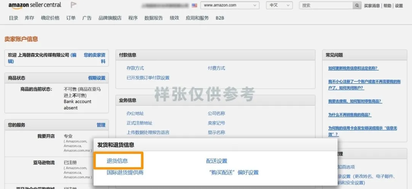This screenshot has height=189, width=412.
Task: Click 国际退货提供商 link
Action: pos(125,173)
